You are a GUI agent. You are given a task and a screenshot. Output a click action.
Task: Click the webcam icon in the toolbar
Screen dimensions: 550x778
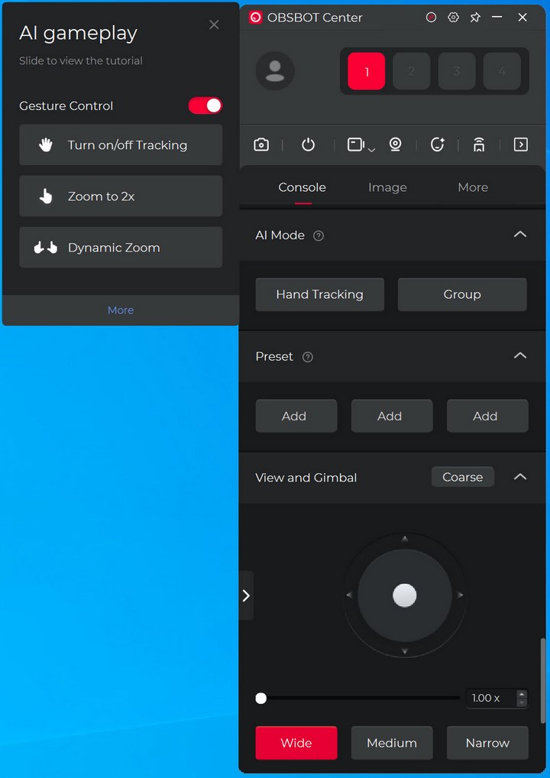(x=395, y=144)
